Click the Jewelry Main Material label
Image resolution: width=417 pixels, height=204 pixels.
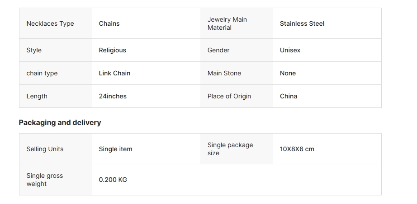pyautogui.click(x=227, y=23)
